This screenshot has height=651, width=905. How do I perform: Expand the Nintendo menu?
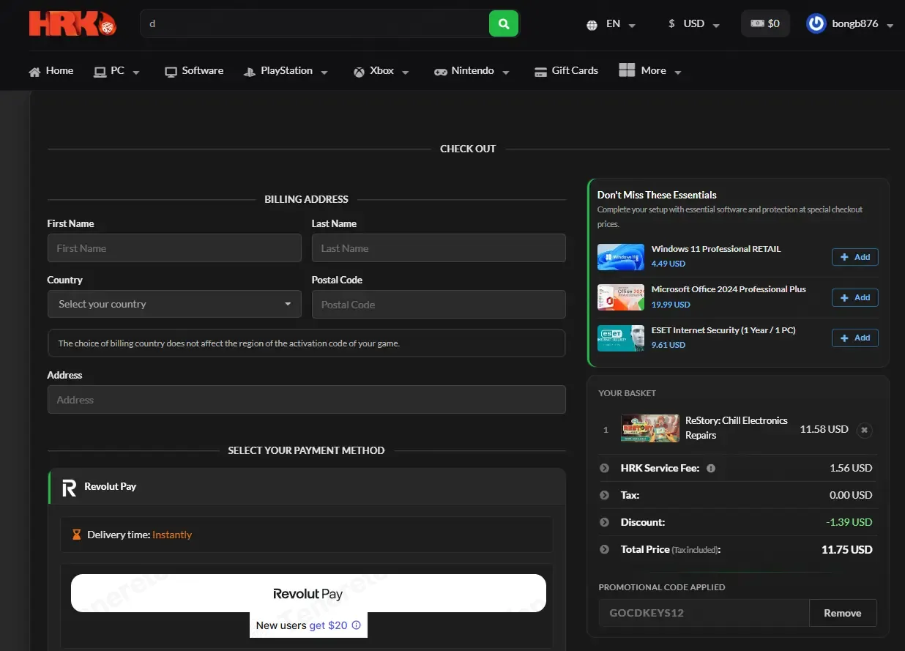(x=472, y=71)
